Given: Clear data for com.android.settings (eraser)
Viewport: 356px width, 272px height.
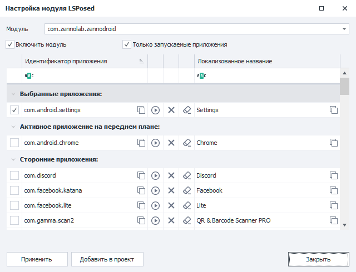Looking at the screenshot, I should [x=187, y=110].
